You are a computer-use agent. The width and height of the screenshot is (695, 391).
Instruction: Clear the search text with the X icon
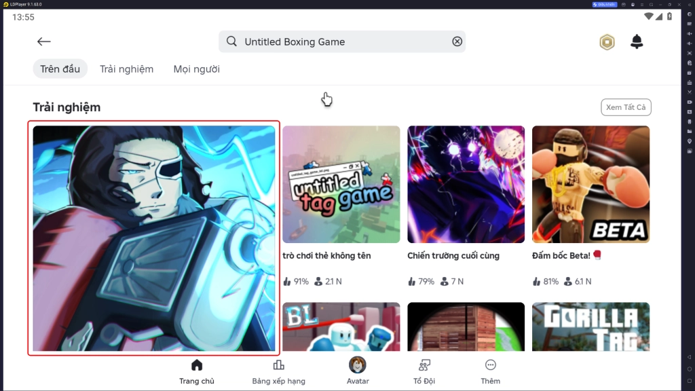coord(457,41)
